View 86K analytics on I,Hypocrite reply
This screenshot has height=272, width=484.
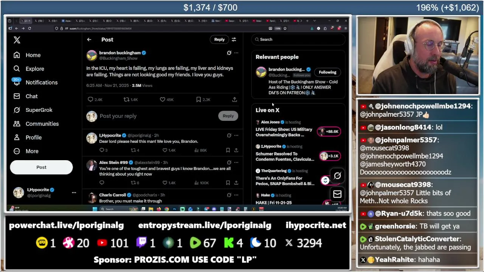(x=201, y=150)
